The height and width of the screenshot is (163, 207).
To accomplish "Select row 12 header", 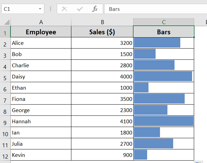I will point(5,155).
